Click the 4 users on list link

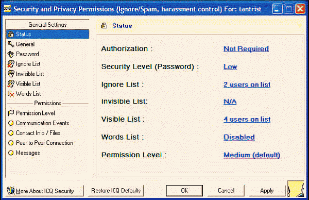(x=247, y=119)
